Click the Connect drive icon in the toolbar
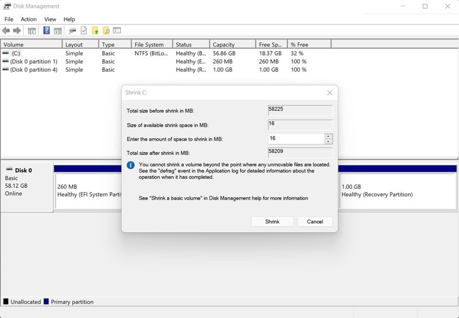The image size is (459, 318). [72, 30]
